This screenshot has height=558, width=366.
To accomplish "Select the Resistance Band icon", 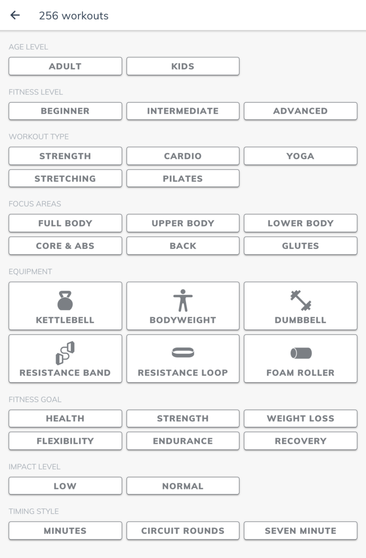I will click(x=65, y=353).
